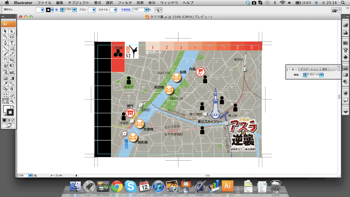Open fill color dropdown in control bar
The image size is (350, 197).
42,10
